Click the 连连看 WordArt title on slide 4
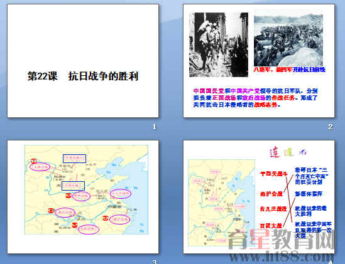 coord(288,152)
